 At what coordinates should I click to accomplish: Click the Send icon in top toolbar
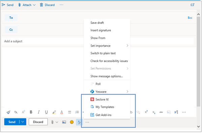[3, 5]
